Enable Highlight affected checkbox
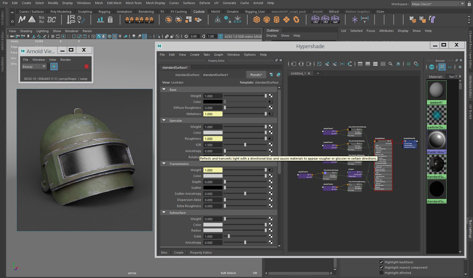473x278 pixels. pos(381,273)
